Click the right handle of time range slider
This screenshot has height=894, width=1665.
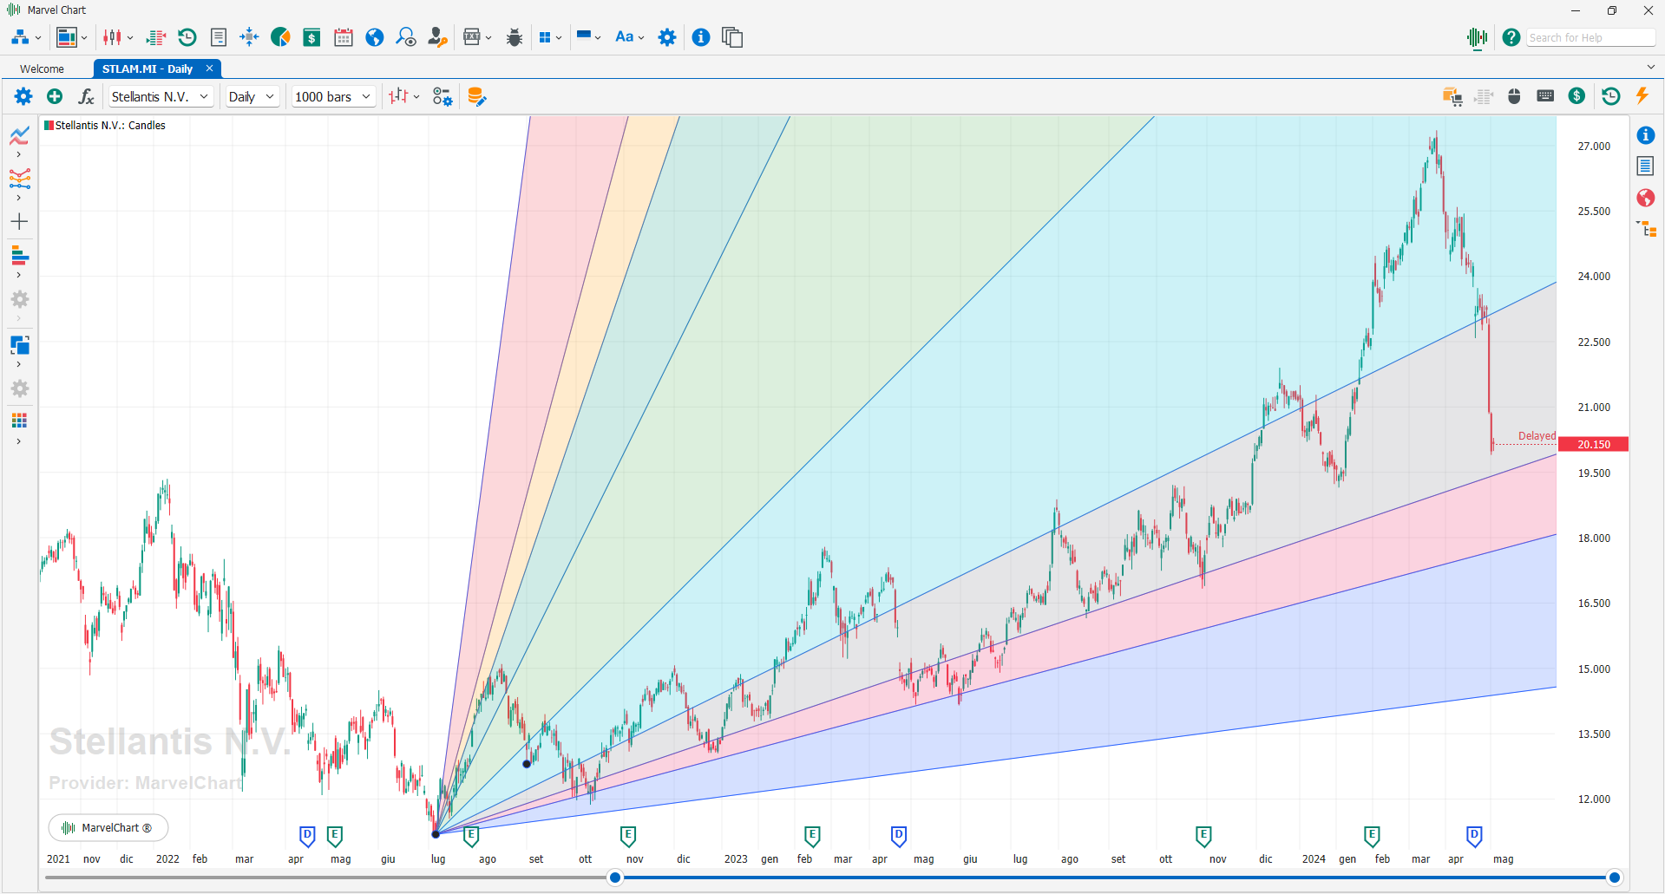click(x=1615, y=878)
